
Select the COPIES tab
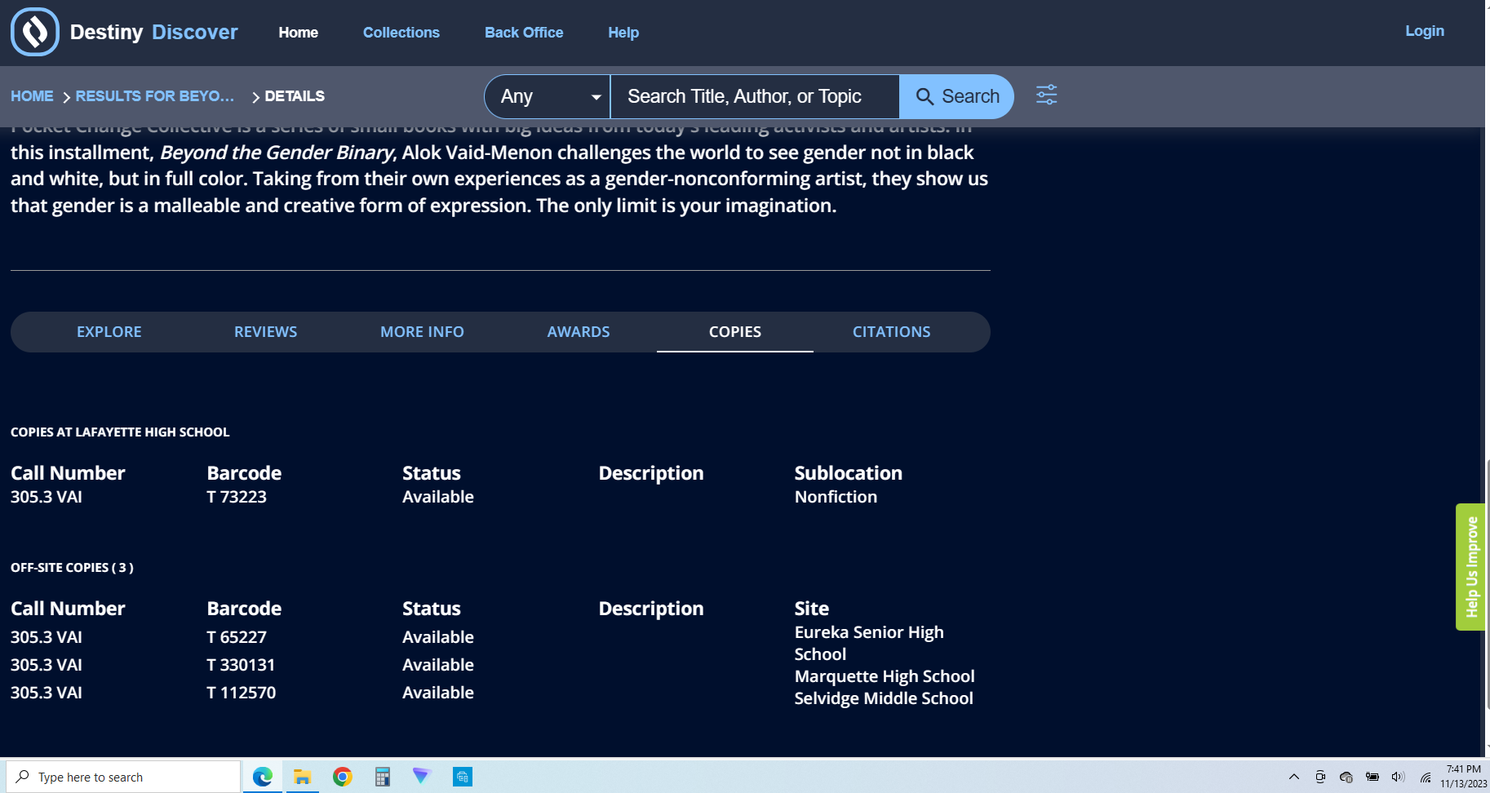point(735,332)
